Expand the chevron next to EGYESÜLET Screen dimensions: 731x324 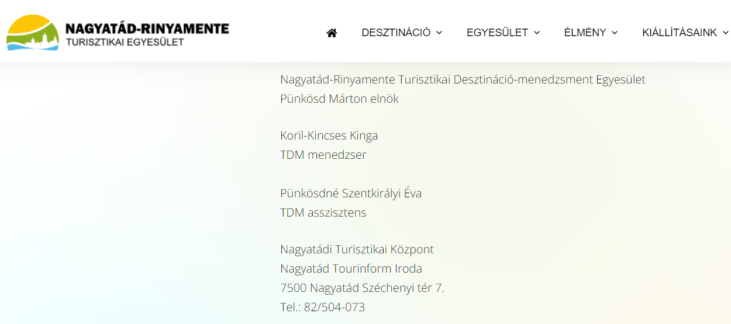click(x=537, y=33)
